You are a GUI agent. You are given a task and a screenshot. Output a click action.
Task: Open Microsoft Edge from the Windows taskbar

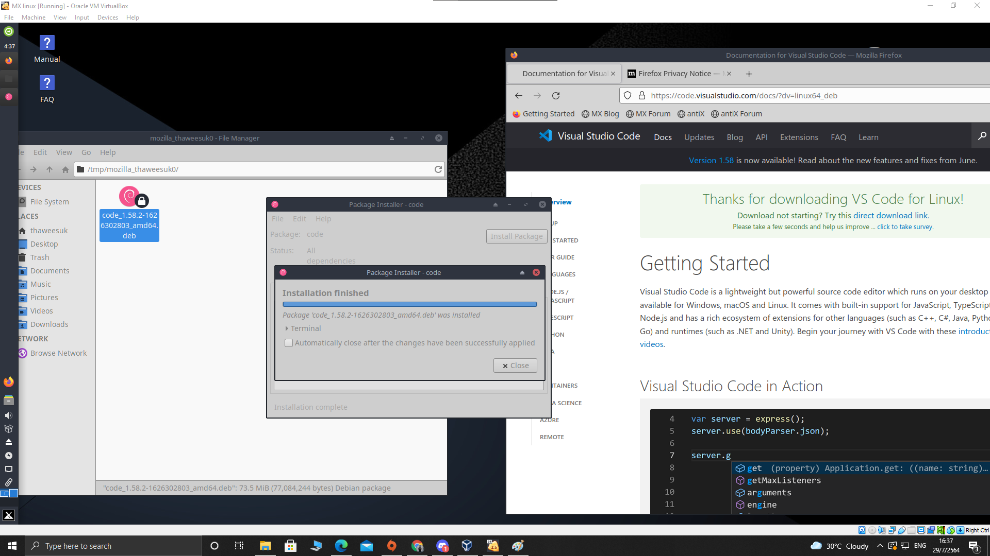point(341,546)
